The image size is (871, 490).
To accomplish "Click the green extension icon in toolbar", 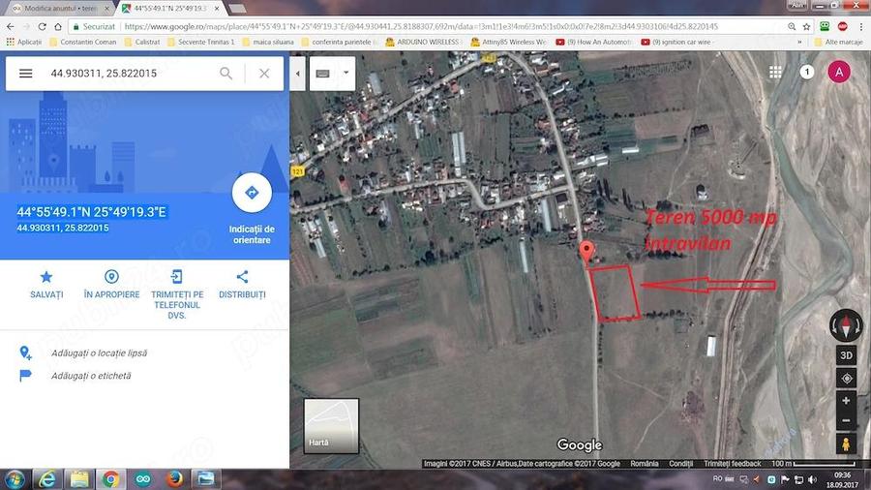I will [x=825, y=27].
